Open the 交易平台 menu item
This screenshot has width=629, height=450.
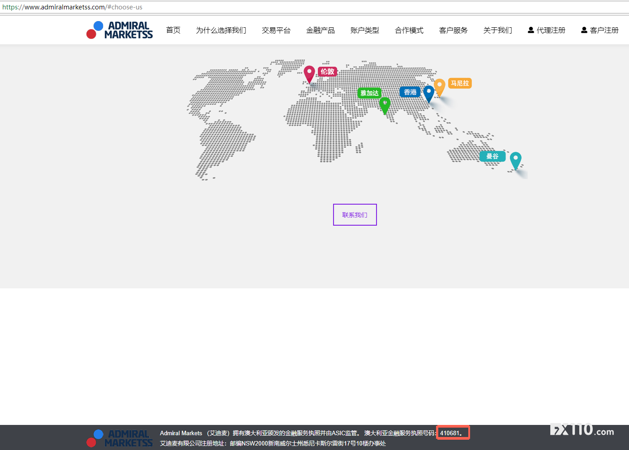click(276, 30)
